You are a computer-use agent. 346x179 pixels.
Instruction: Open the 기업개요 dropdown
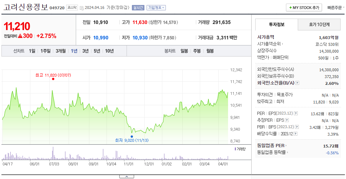(156, 8)
